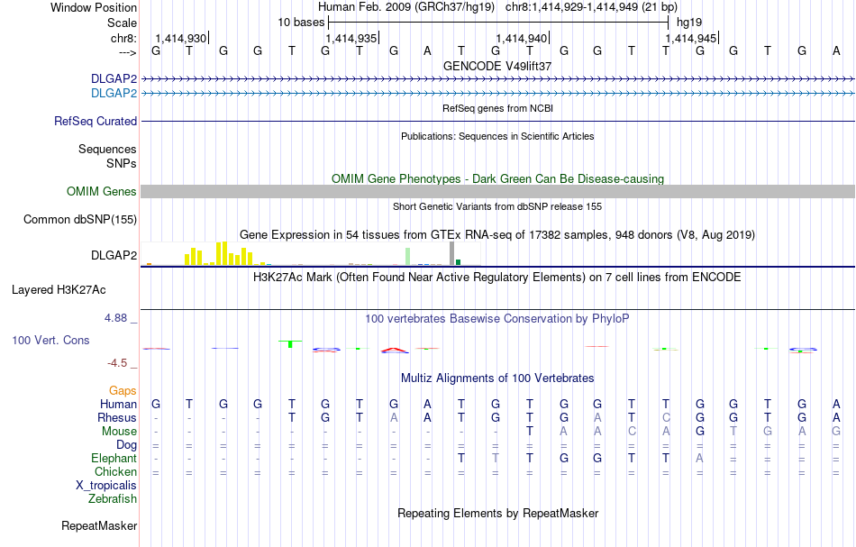Click the light blue DLGAP2 intron arrow line
The image size is (856, 547).
pos(497,94)
